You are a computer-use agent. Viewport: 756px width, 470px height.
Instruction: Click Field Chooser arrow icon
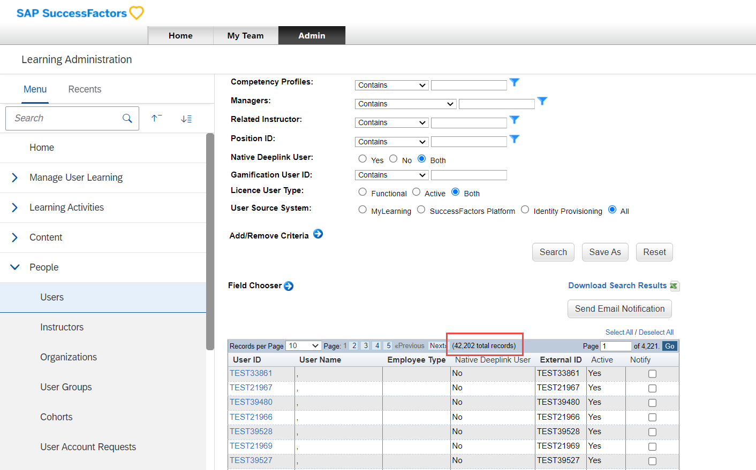pos(289,286)
